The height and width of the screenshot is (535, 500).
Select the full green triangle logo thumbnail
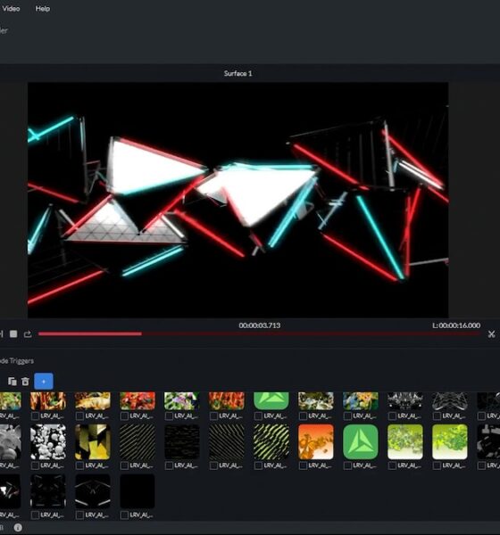point(361,442)
